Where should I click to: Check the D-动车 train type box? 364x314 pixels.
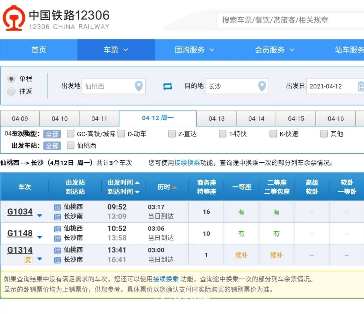pos(121,133)
